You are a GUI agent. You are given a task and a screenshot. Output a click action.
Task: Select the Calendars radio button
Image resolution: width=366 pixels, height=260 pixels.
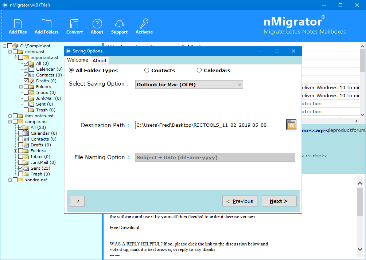199,70
